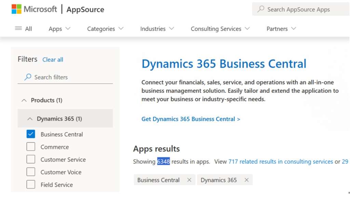Click the highlighted 6348 results count
This screenshot has width=350, height=197.
tap(163, 161)
